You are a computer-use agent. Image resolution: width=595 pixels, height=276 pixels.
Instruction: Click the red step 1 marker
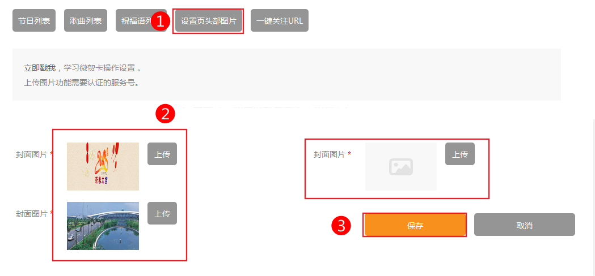coord(161,21)
